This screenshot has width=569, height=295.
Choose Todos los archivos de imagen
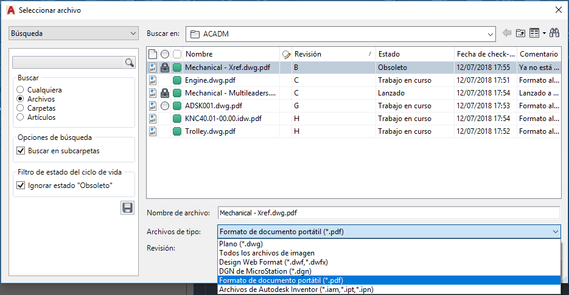pyautogui.click(x=389, y=253)
